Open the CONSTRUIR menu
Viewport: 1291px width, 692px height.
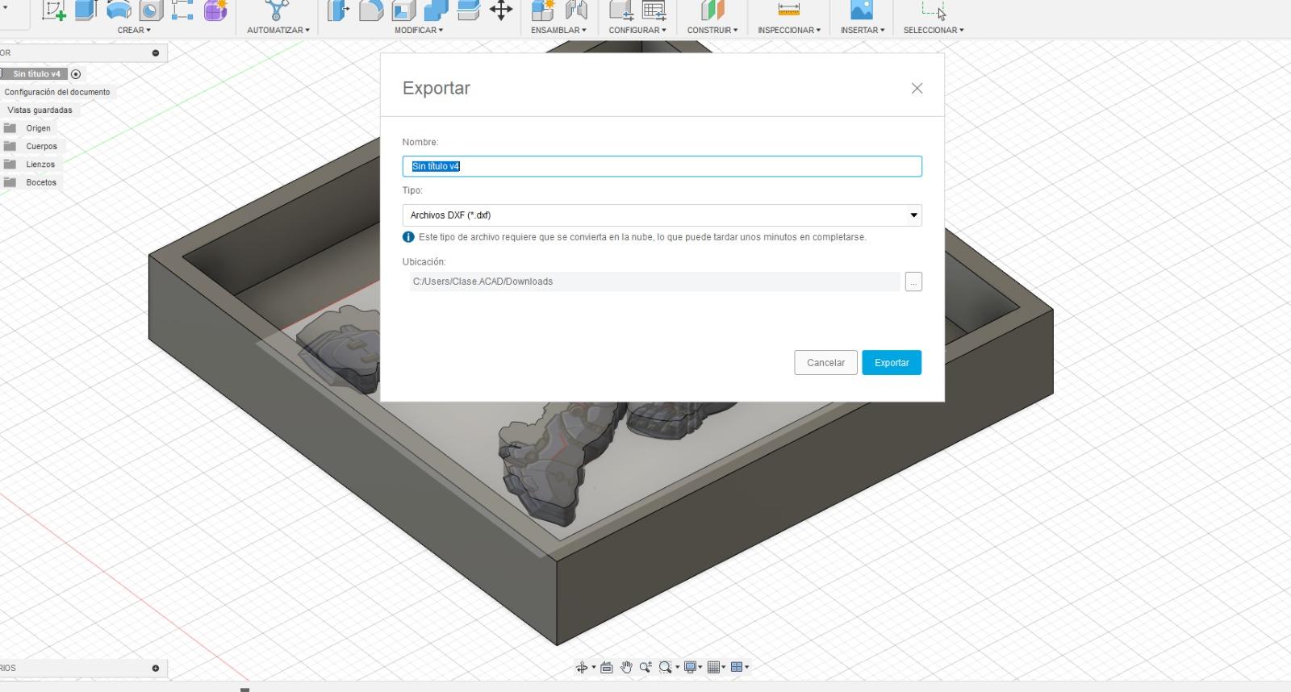pos(712,30)
